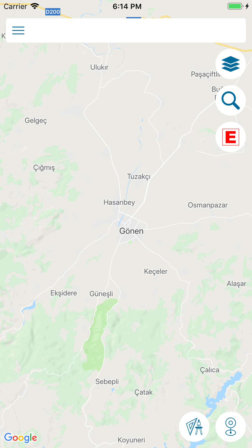252x448 pixels.
Task: Tap the Ulukır village label
Action: (x=99, y=67)
